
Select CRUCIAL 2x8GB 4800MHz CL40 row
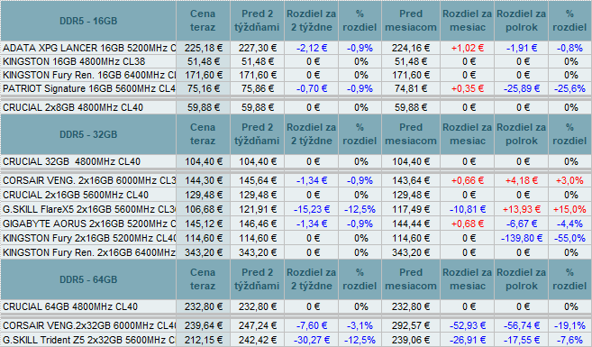296,107
